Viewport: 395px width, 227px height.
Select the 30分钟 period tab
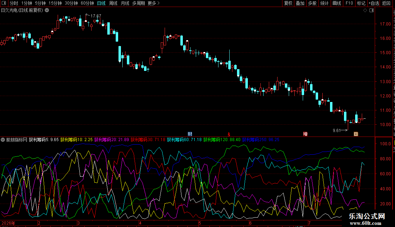pyautogui.click(x=71, y=3)
